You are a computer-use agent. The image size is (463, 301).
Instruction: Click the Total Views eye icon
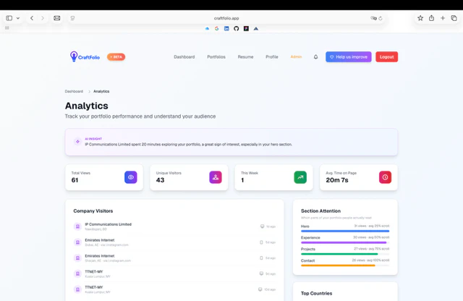pos(131,177)
